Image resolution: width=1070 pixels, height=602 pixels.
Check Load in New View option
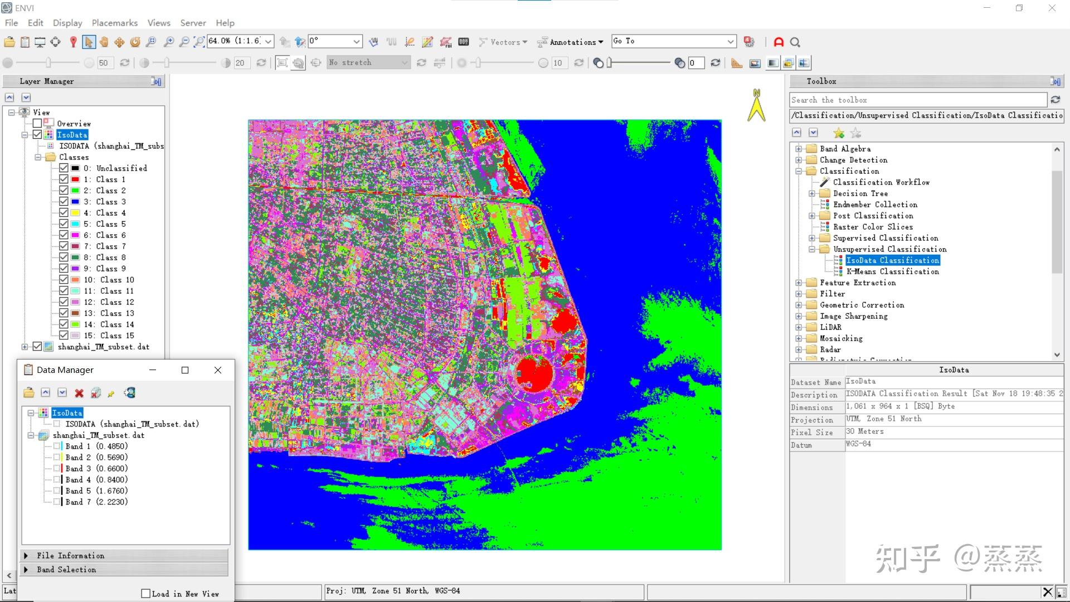point(146,594)
